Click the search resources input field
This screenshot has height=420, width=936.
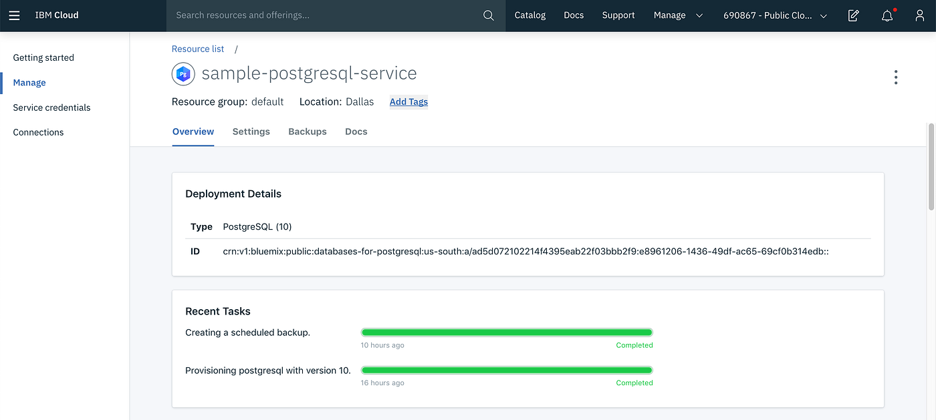[x=321, y=15]
